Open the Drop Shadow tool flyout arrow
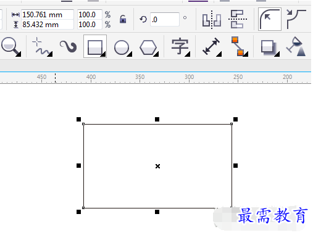The image size is (313, 235). (277, 54)
